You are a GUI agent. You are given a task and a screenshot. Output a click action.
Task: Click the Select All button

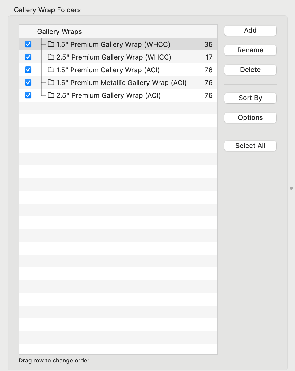(x=250, y=146)
